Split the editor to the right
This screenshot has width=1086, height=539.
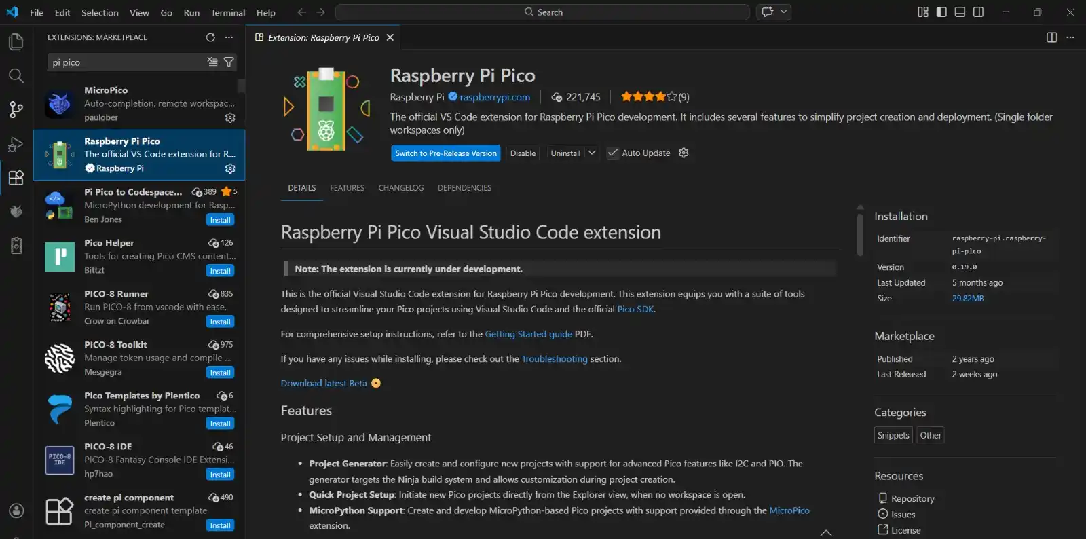coord(1051,37)
